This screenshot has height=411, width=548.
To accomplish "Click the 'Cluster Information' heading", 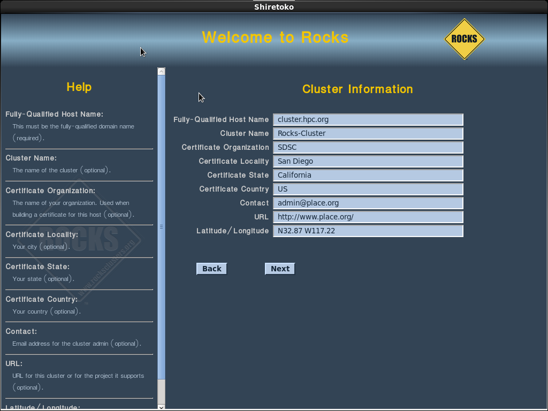I will (357, 89).
